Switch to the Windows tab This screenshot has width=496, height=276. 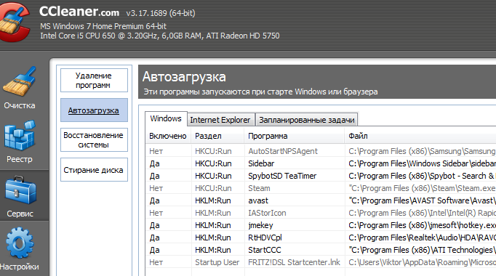click(x=166, y=118)
